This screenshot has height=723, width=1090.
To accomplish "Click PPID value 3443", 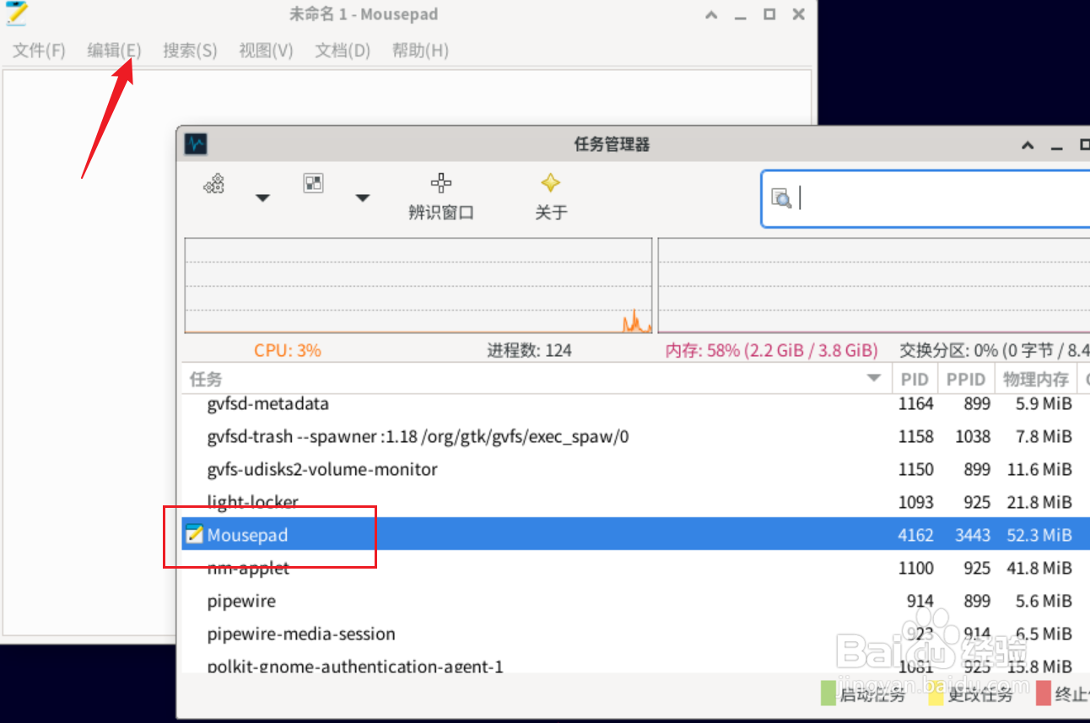I will [x=973, y=535].
